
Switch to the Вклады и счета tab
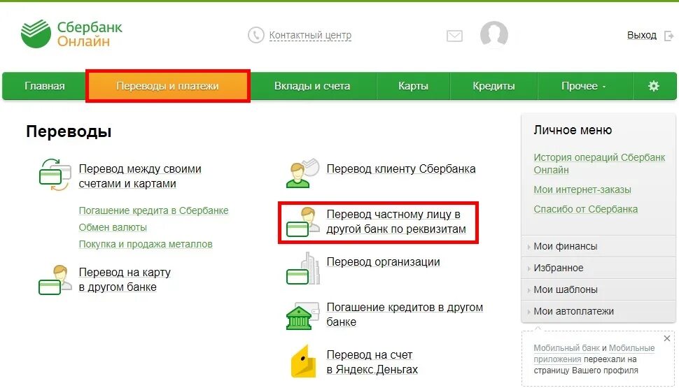(x=312, y=86)
